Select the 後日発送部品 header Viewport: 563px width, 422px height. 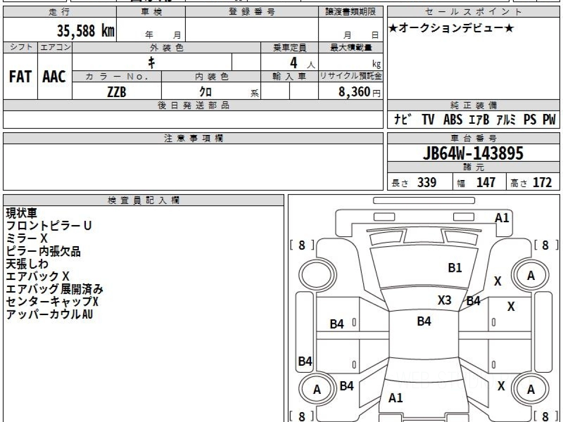click(193, 105)
